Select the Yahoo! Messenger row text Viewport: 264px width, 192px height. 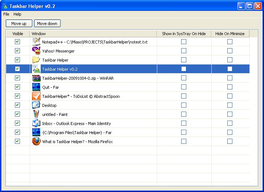58,51
